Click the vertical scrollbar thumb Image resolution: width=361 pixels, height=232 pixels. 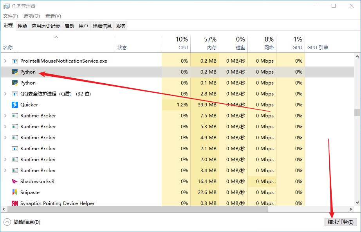[357, 113]
